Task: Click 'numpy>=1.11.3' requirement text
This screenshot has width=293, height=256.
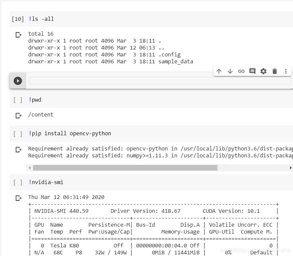Action: coord(147,155)
